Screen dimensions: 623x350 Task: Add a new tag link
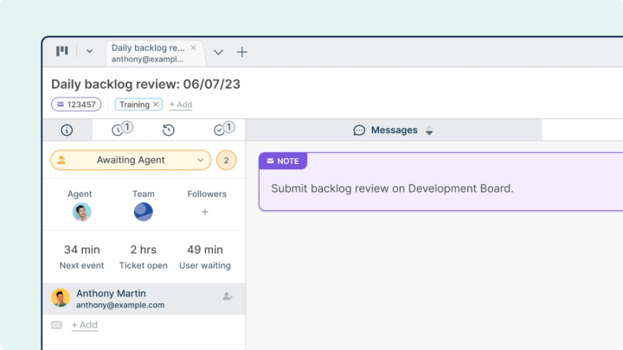pyautogui.click(x=181, y=105)
